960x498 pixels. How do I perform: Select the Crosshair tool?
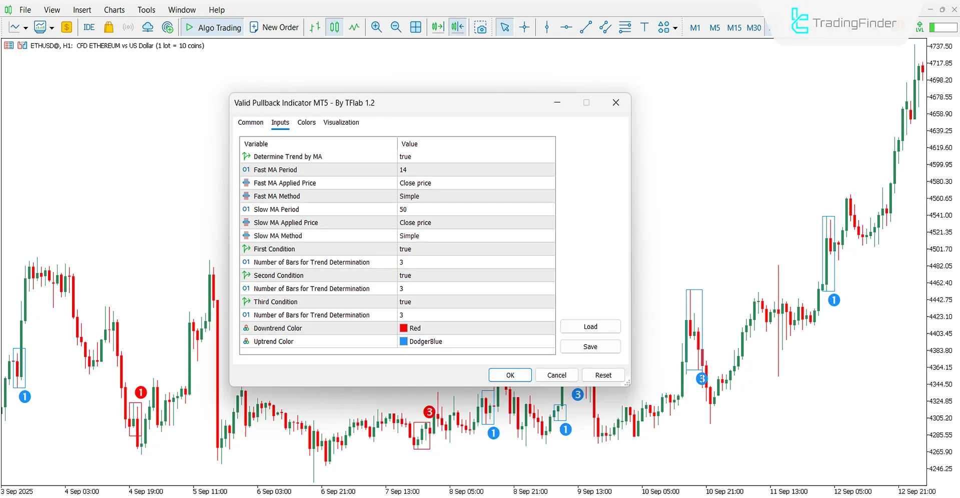pos(524,27)
